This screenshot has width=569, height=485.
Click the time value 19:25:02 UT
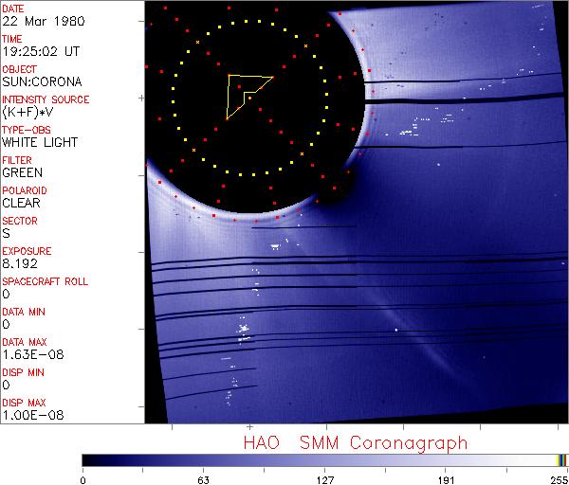pyautogui.click(x=39, y=51)
